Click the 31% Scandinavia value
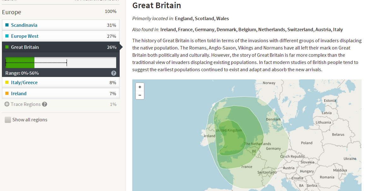Screen dimensions: 365x191 [111, 25]
